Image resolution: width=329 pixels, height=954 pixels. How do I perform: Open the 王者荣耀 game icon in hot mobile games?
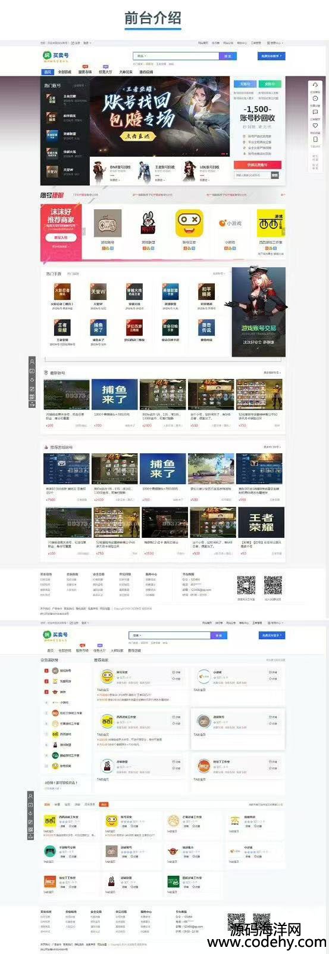(62, 327)
